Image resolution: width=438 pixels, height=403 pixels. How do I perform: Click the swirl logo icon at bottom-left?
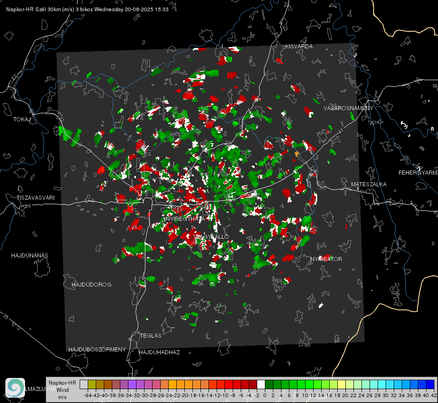tap(15, 388)
